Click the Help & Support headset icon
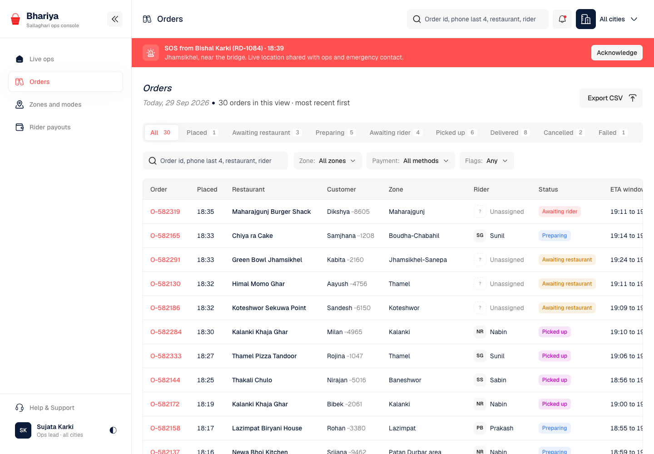The width and height of the screenshot is (654, 454). tap(20, 408)
